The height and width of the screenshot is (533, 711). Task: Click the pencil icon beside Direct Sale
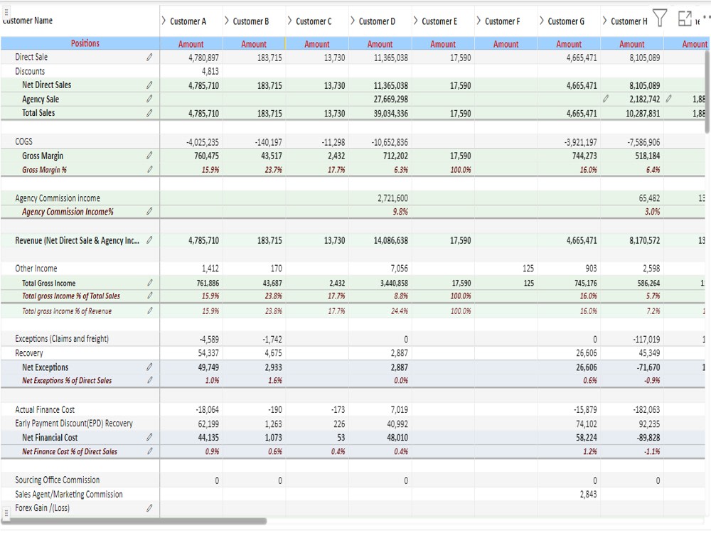[149, 57]
